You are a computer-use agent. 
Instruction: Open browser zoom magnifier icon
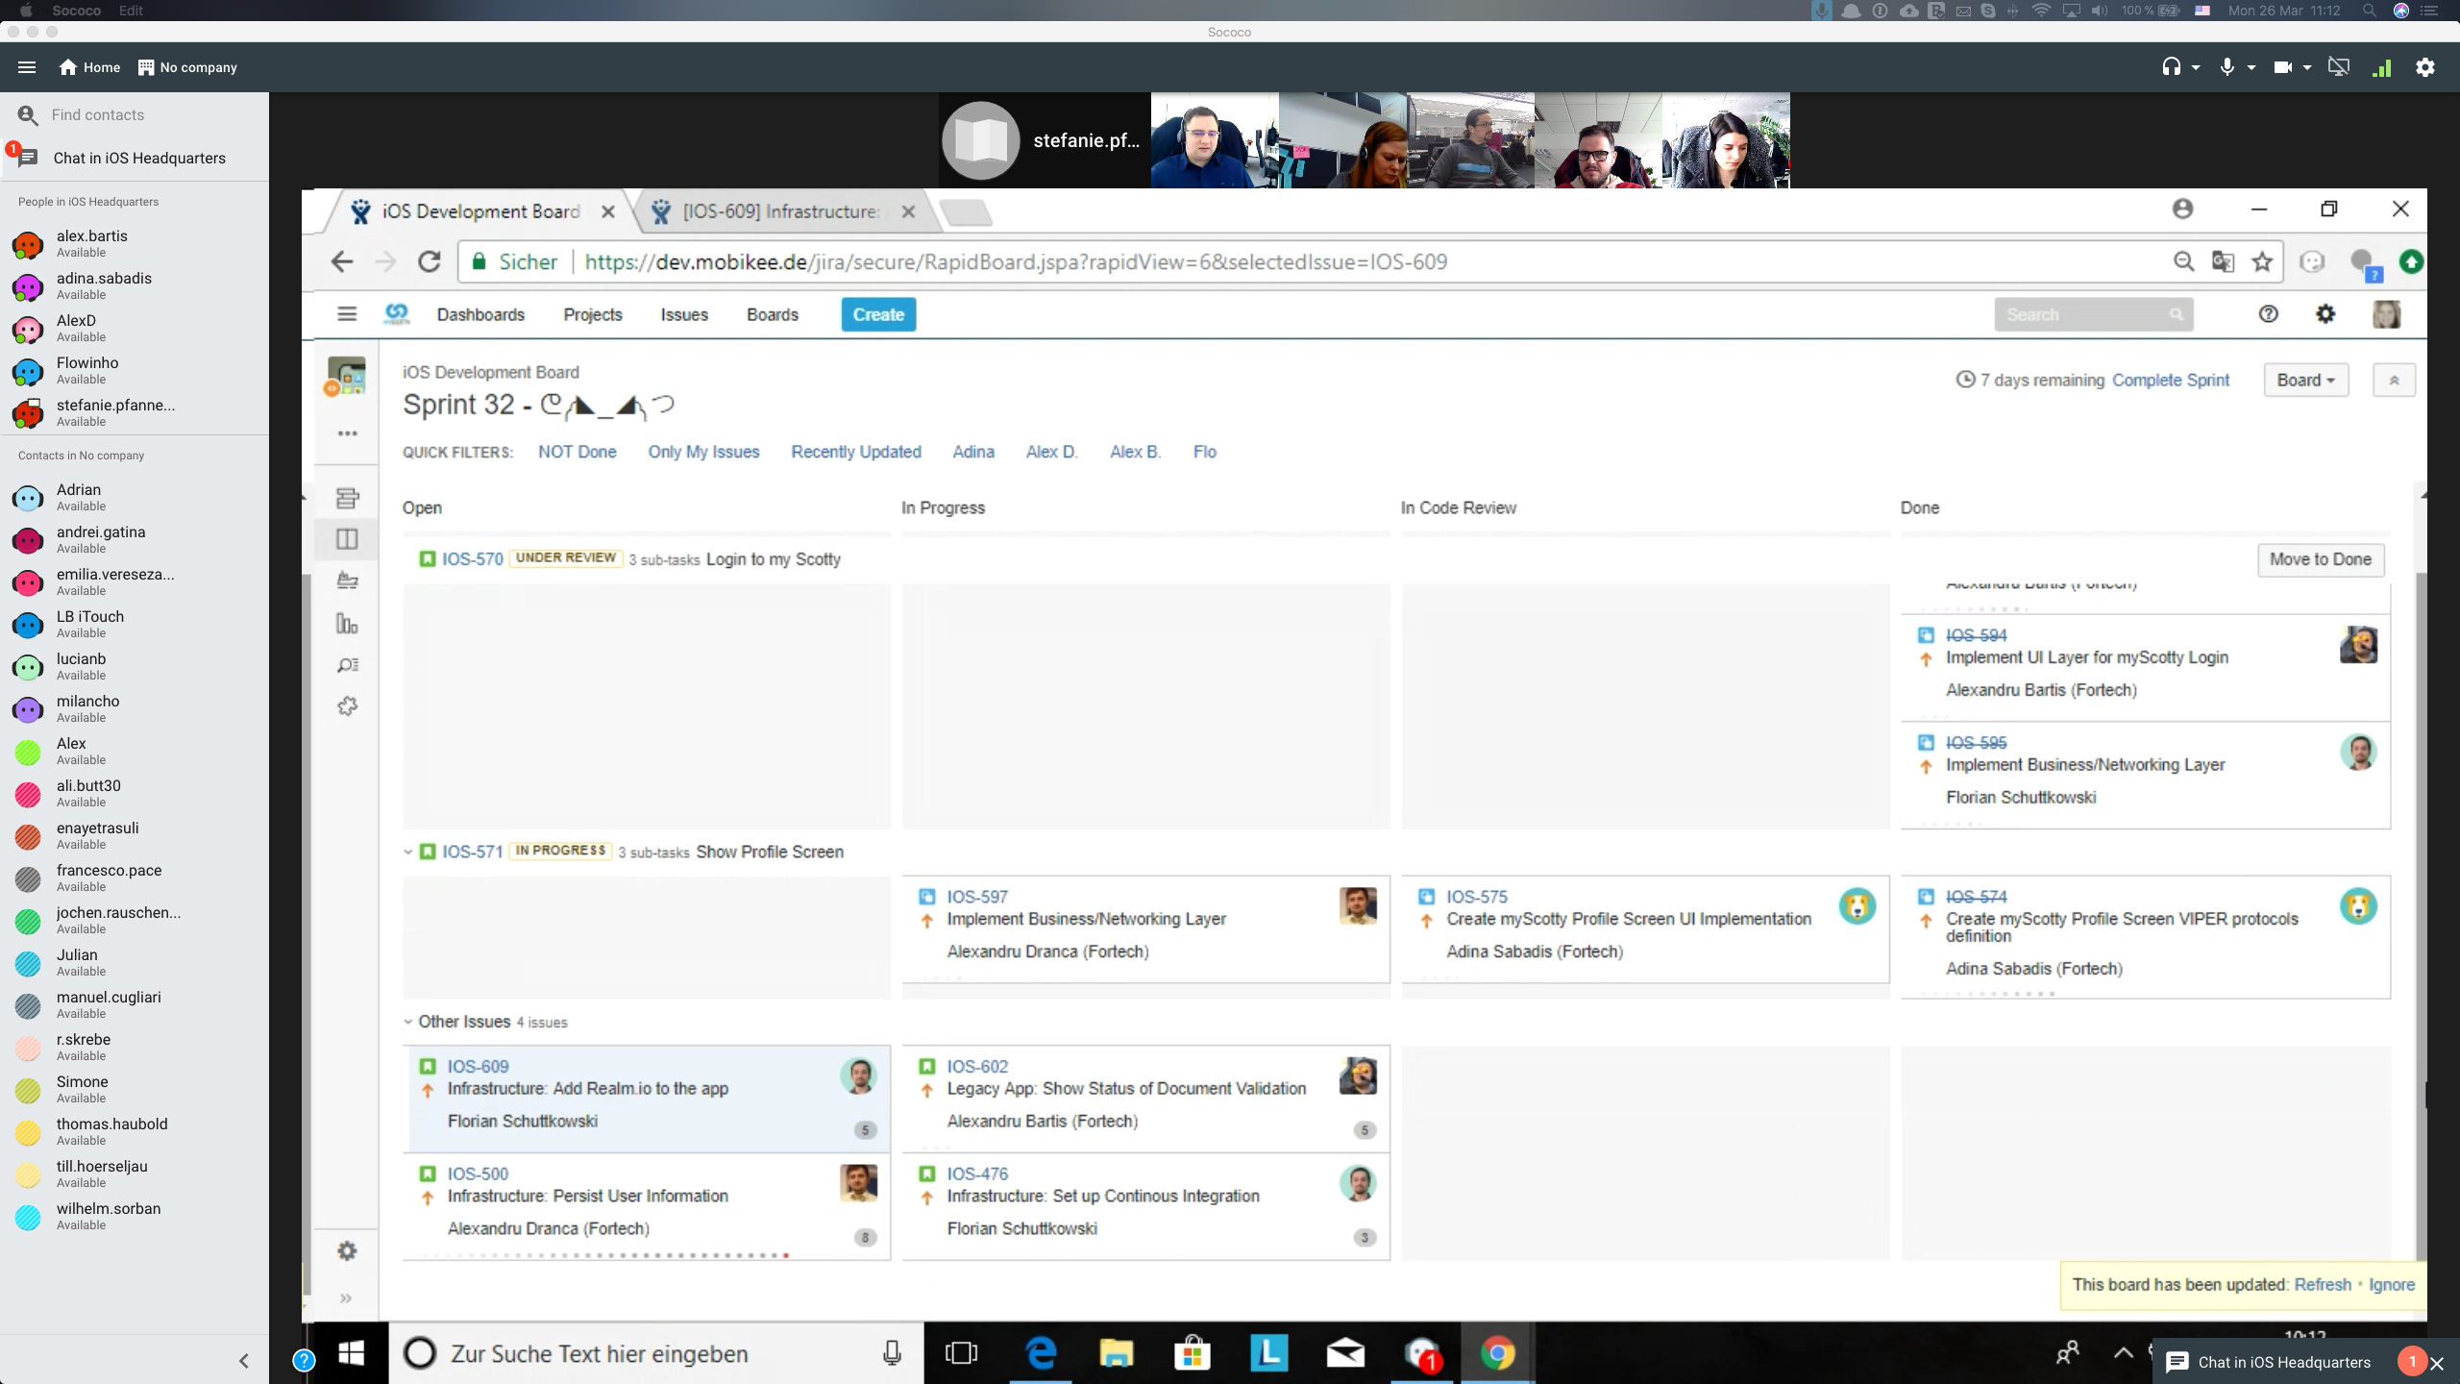(x=2183, y=261)
